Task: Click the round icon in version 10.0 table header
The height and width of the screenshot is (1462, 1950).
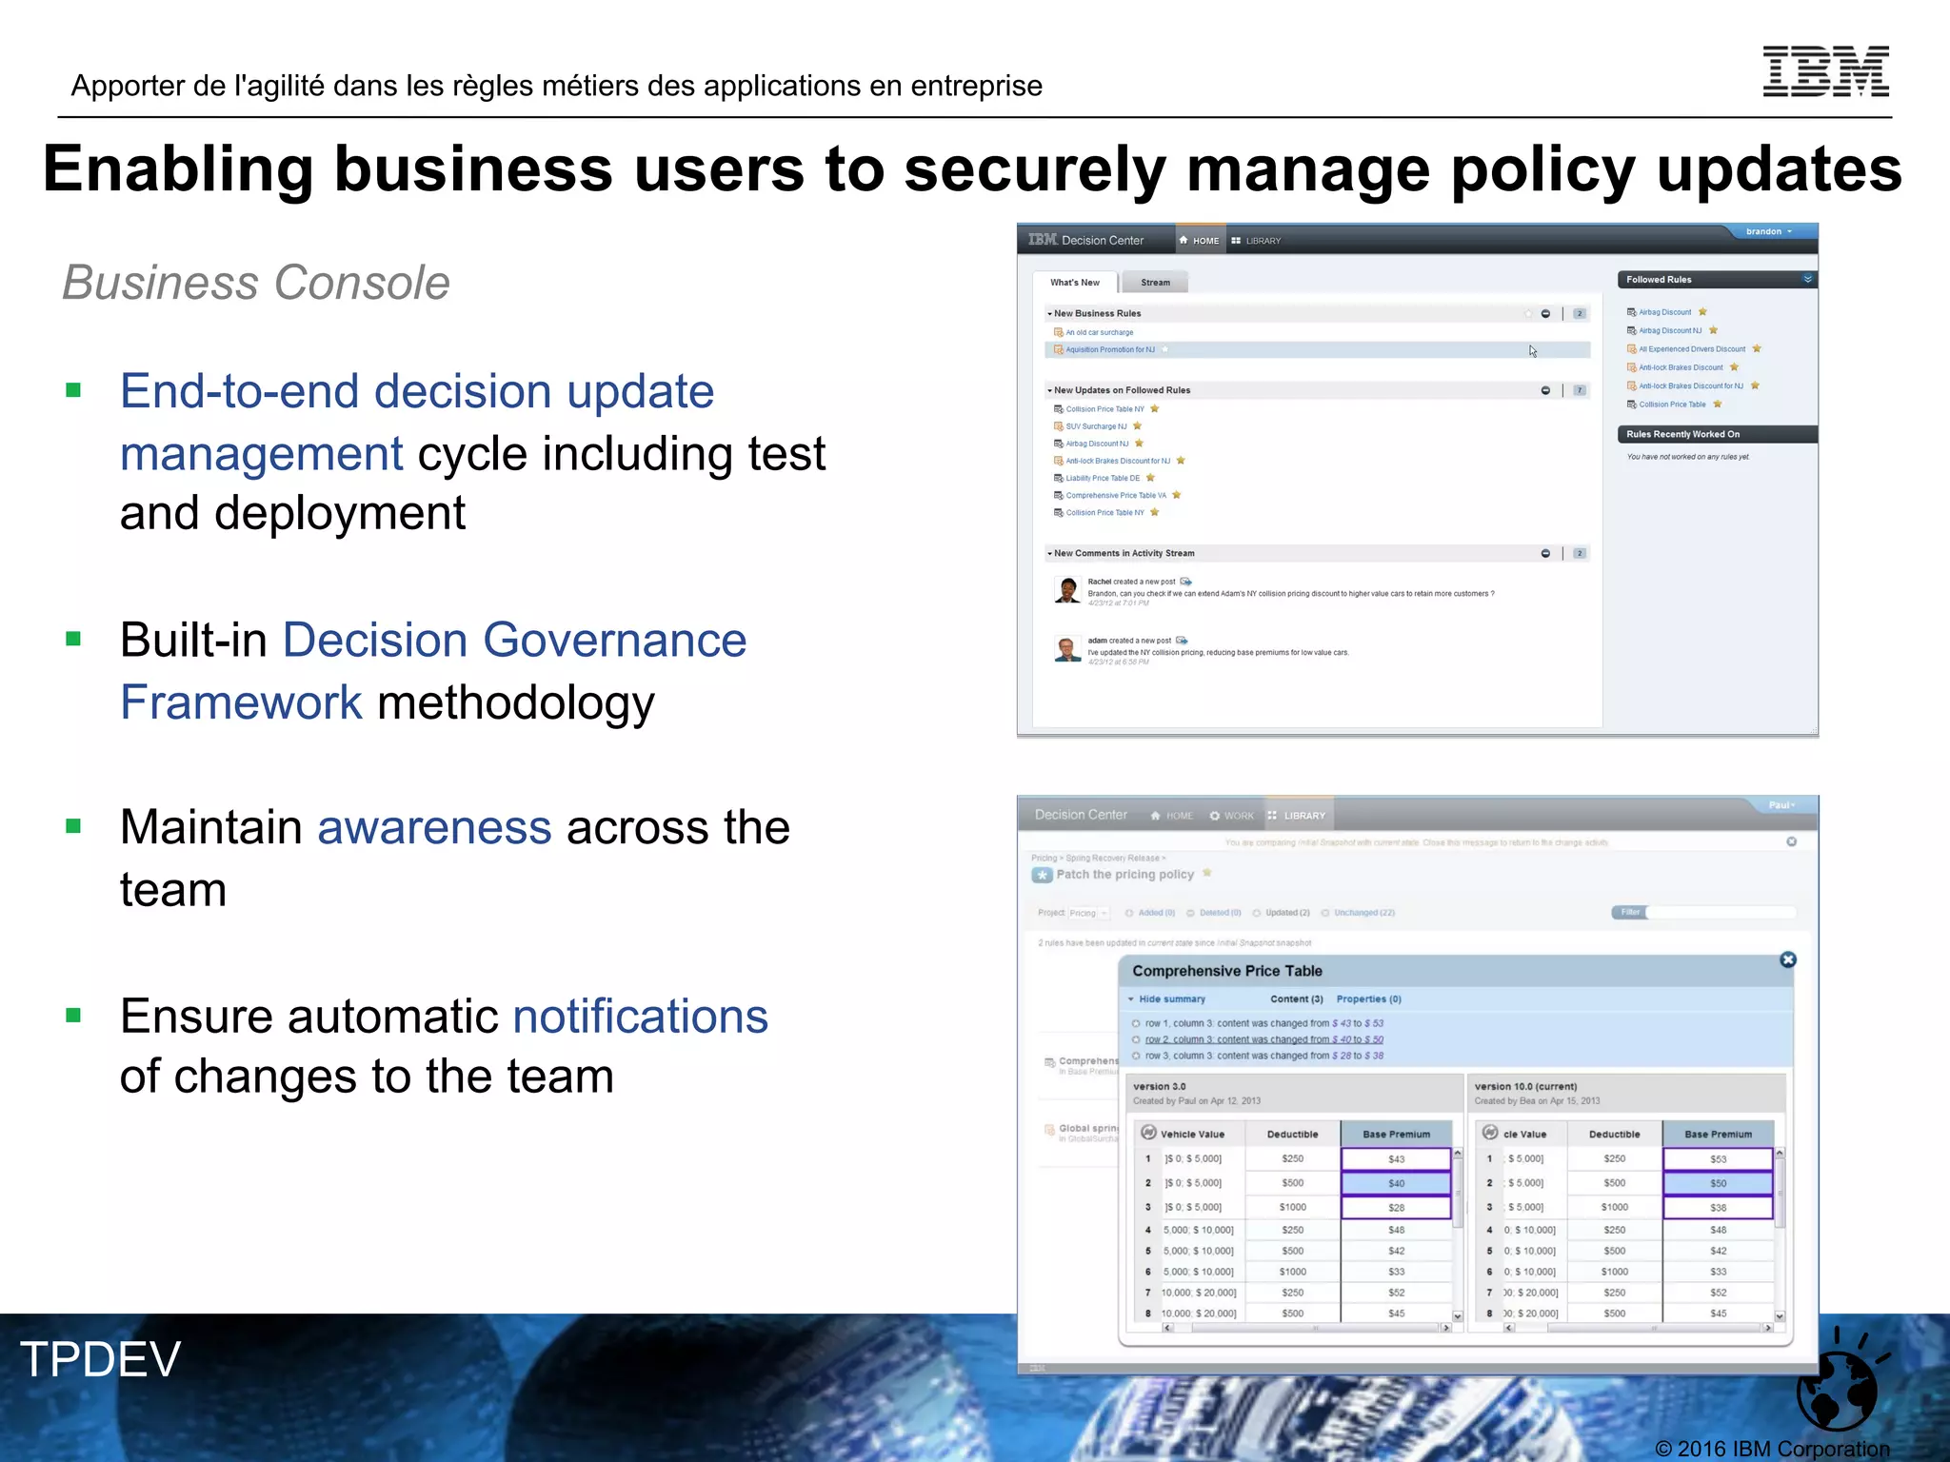Action: [1490, 1133]
